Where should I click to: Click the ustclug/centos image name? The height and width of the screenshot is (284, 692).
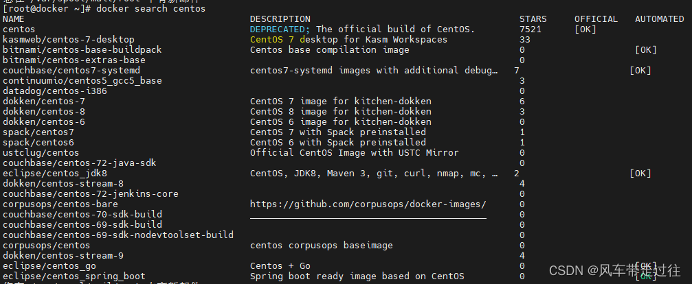click(x=41, y=153)
